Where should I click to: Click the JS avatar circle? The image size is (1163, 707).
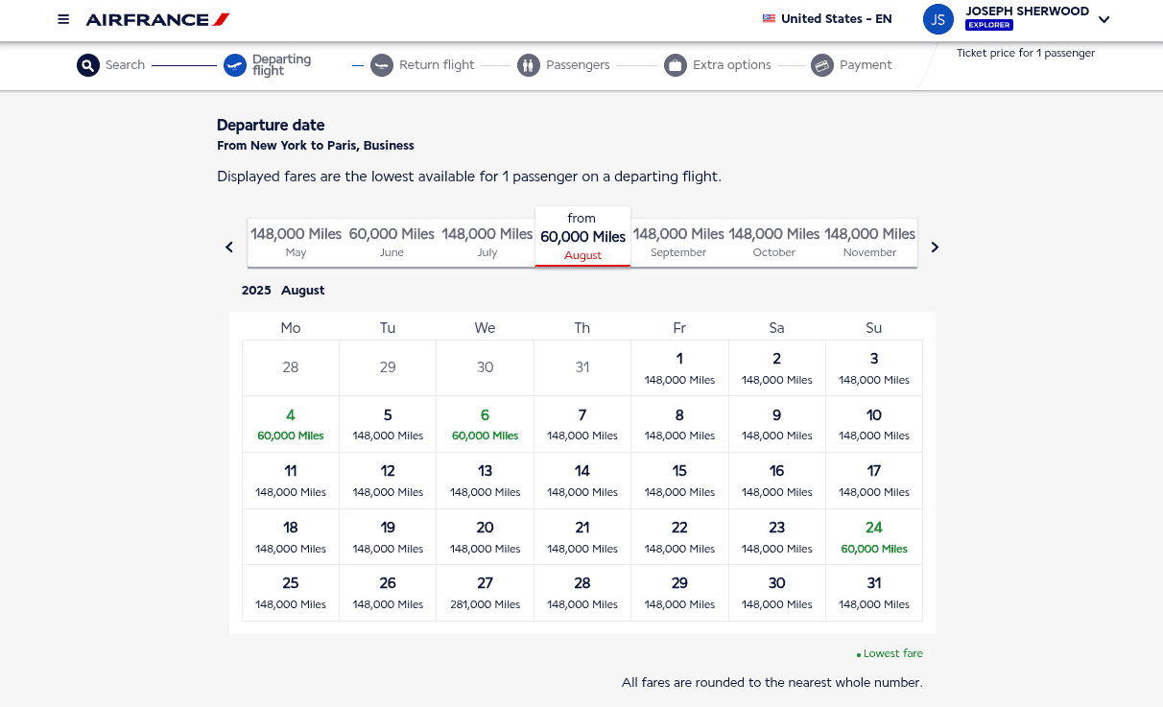(x=938, y=18)
